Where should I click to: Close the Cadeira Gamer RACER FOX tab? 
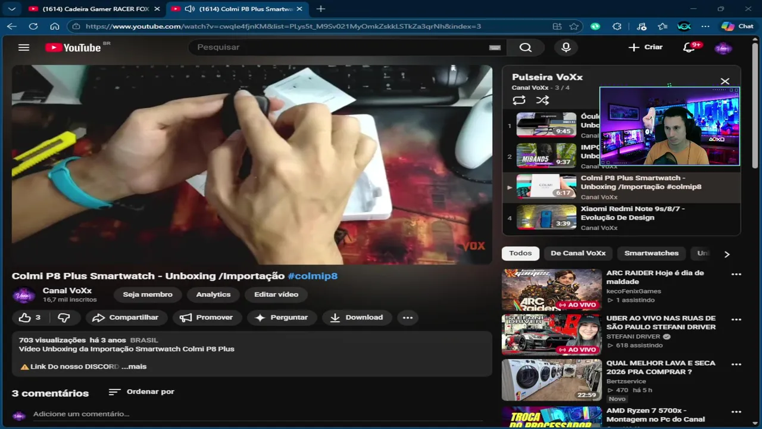[x=157, y=9]
